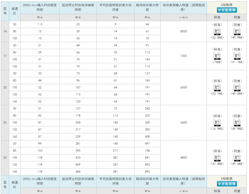Image resolution: width=249 pixels, height=194 pixels.
Task: Click the 143 momentary torque value
Action: [147, 59]
